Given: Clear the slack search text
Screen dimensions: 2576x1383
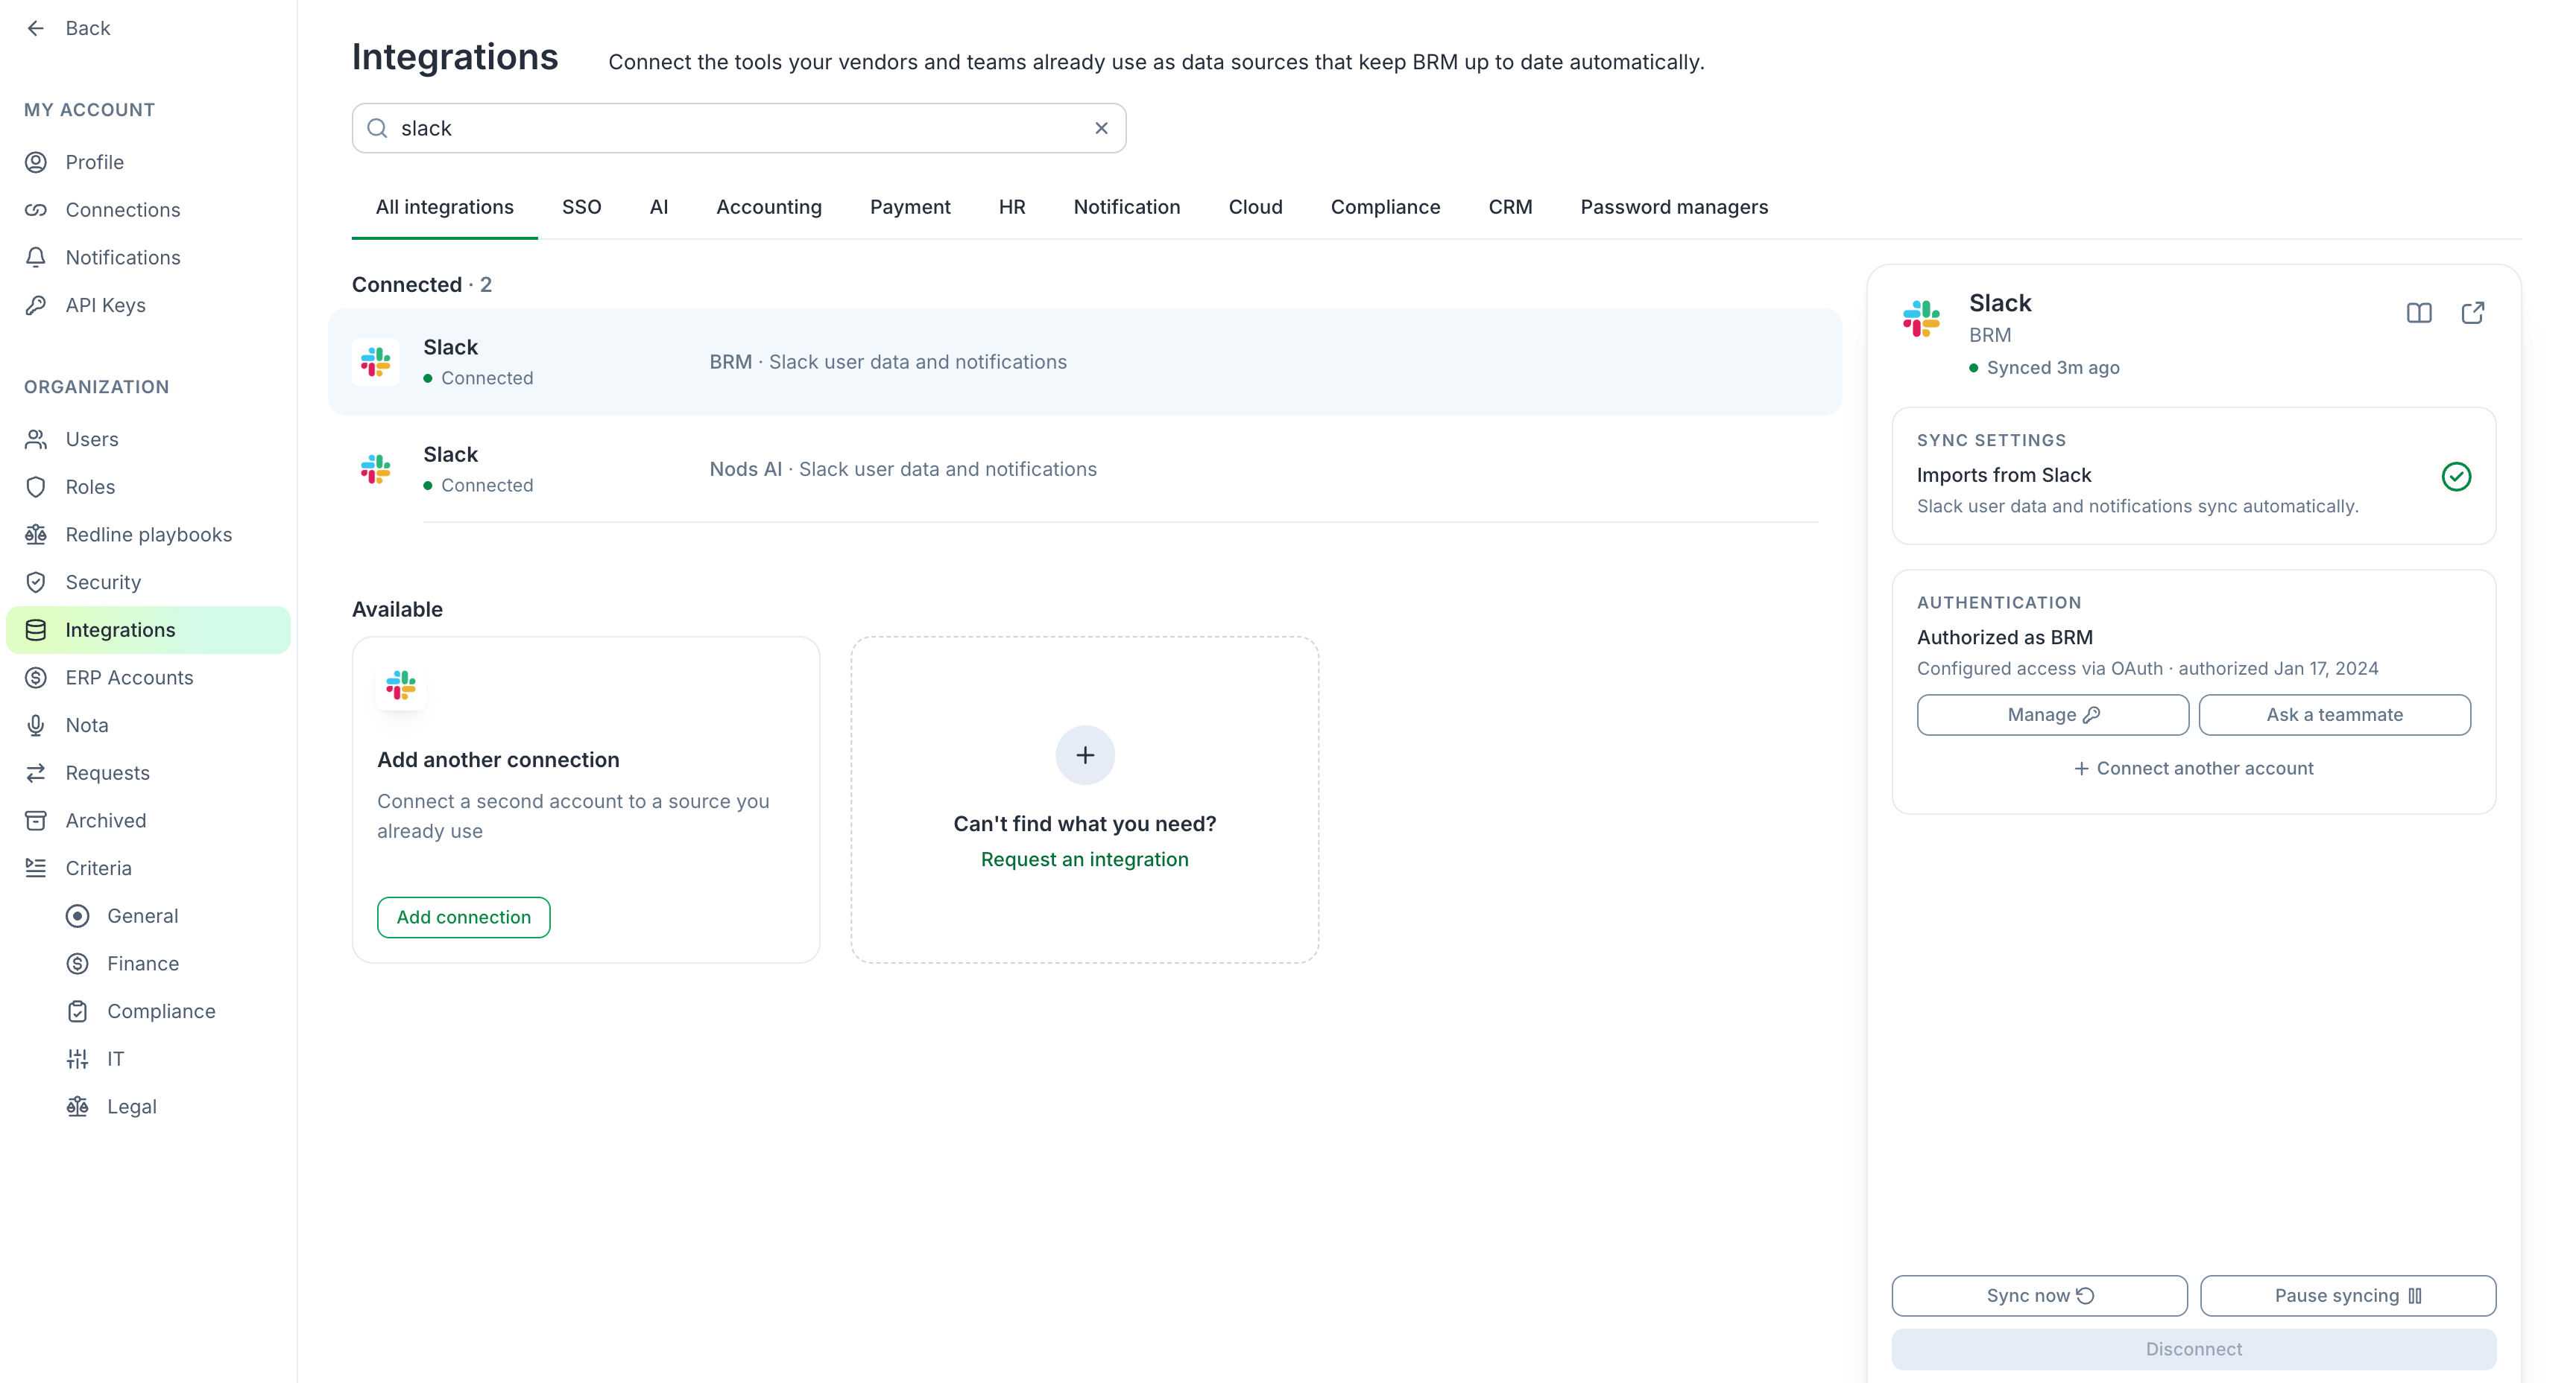Looking at the screenshot, I should tap(1101, 128).
